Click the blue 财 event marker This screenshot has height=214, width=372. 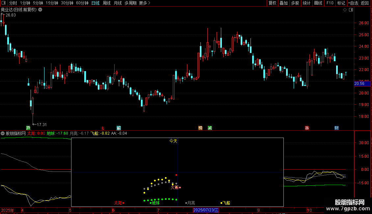336,128
